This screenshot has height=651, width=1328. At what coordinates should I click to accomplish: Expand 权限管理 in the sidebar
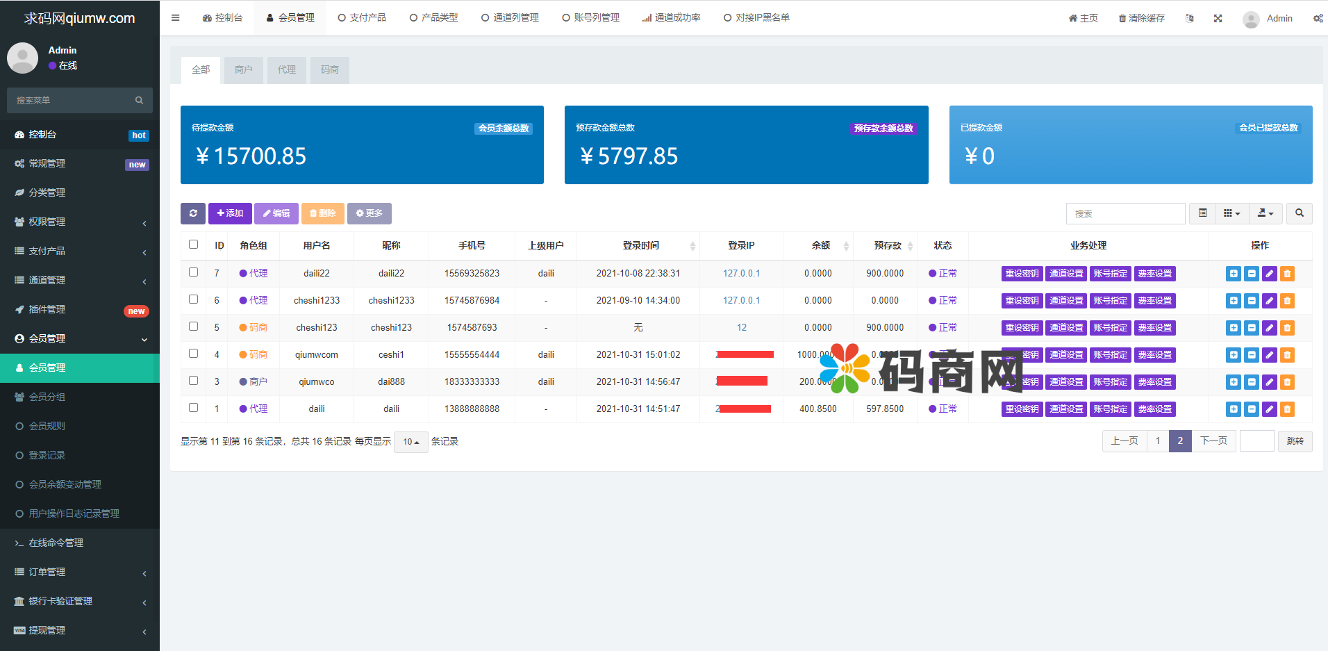pos(80,222)
